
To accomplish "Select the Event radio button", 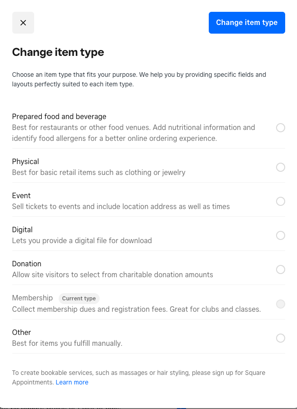I will point(281,201).
